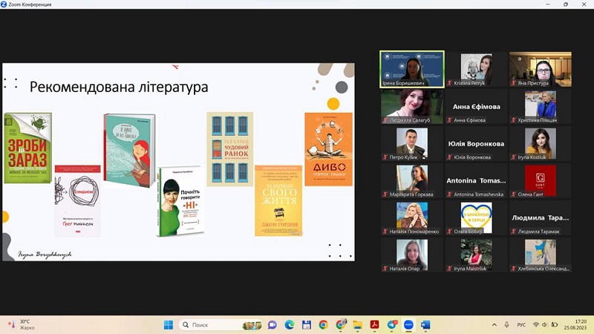594x334 pixels.
Task: Select Наталія Опар's participant tile
Action: [412, 255]
